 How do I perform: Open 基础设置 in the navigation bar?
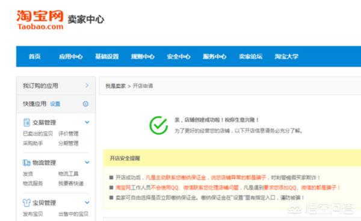coord(107,57)
